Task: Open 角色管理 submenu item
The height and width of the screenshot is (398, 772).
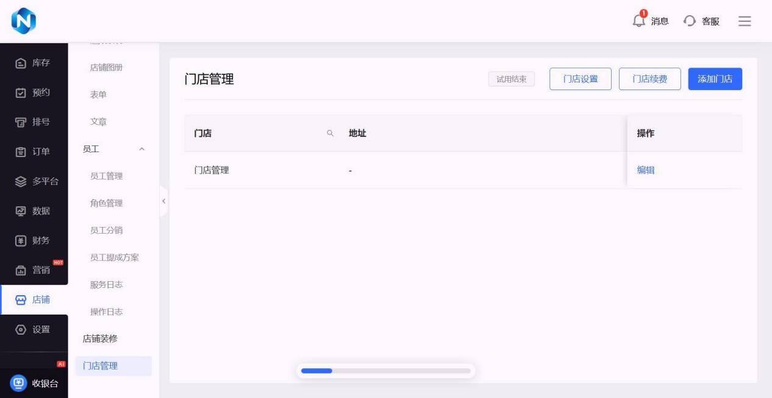Action: tap(106, 203)
